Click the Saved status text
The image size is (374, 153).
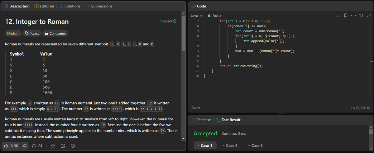tap(195, 108)
